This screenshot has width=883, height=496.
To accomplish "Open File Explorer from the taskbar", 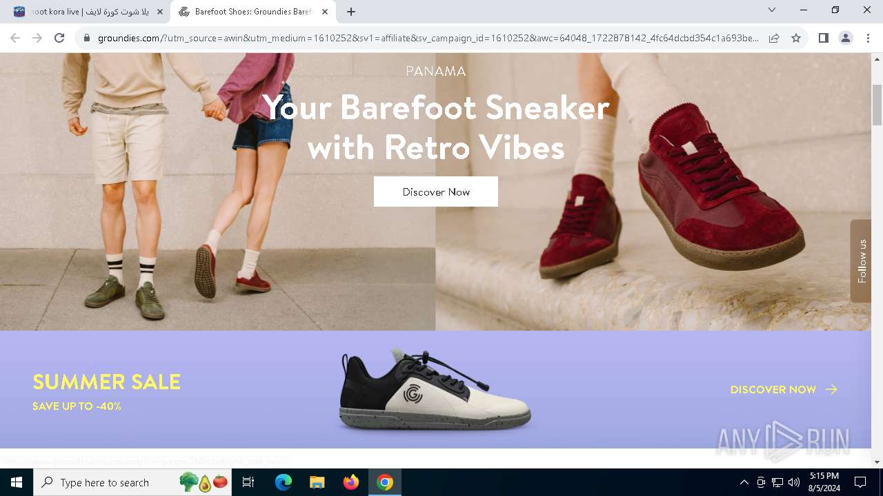I will [317, 482].
